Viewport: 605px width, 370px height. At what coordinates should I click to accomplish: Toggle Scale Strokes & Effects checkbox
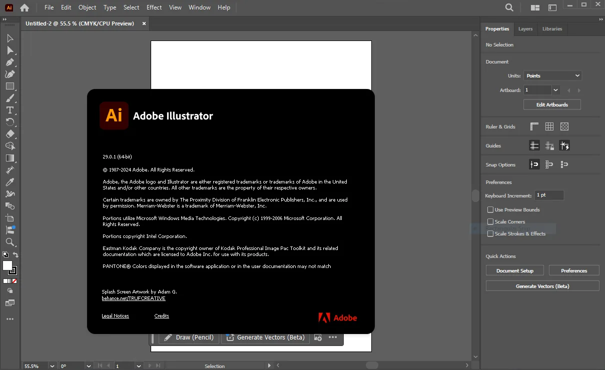490,234
